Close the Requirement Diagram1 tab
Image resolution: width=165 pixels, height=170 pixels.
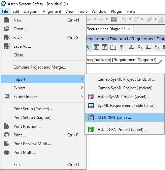coord(129,29)
